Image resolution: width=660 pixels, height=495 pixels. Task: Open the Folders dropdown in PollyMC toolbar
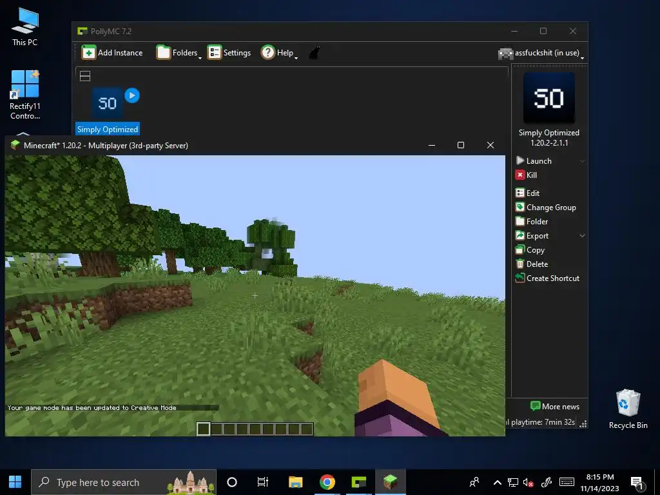[179, 53]
